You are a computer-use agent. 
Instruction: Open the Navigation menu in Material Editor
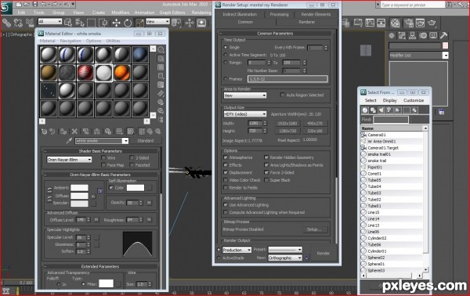click(70, 41)
